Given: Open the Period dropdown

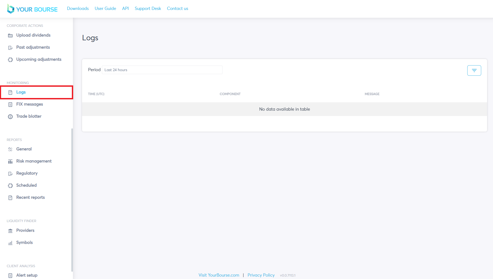Looking at the screenshot, I should pyautogui.click(x=162, y=70).
